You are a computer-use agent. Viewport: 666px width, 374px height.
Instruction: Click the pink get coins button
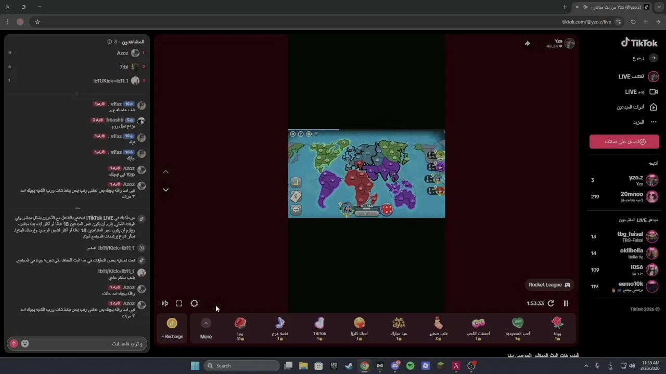click(x=624, y=141)
